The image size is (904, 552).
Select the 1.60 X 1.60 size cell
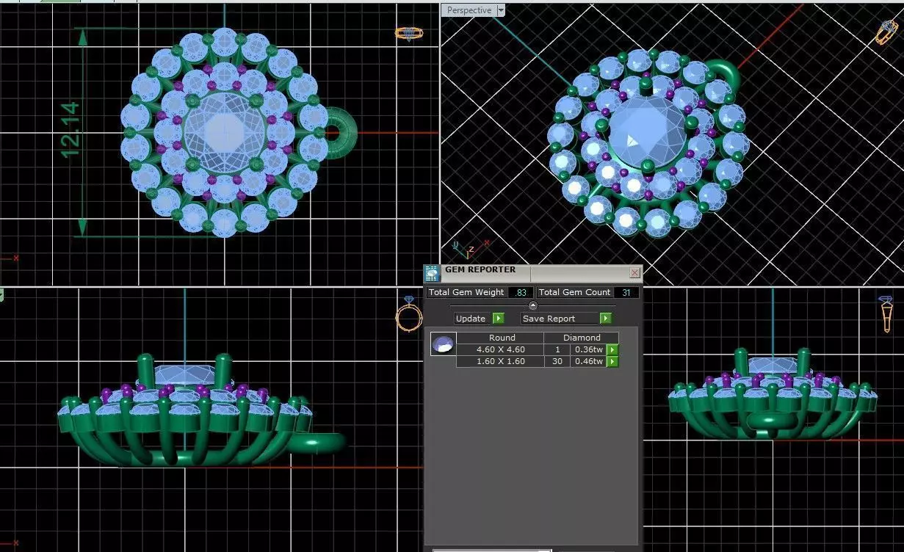[x=500, y=361]
